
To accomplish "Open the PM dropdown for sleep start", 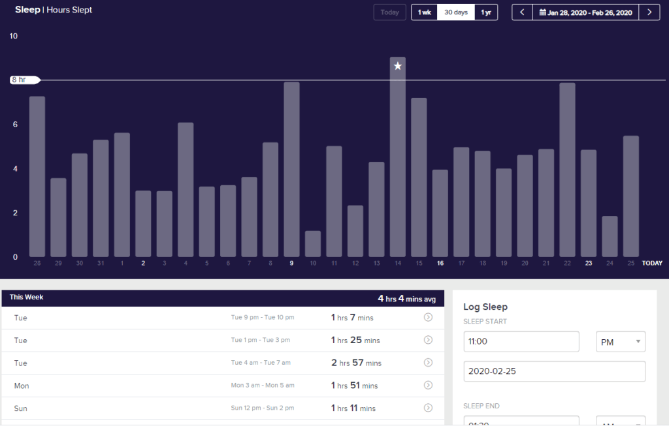I will coord(620,342).
